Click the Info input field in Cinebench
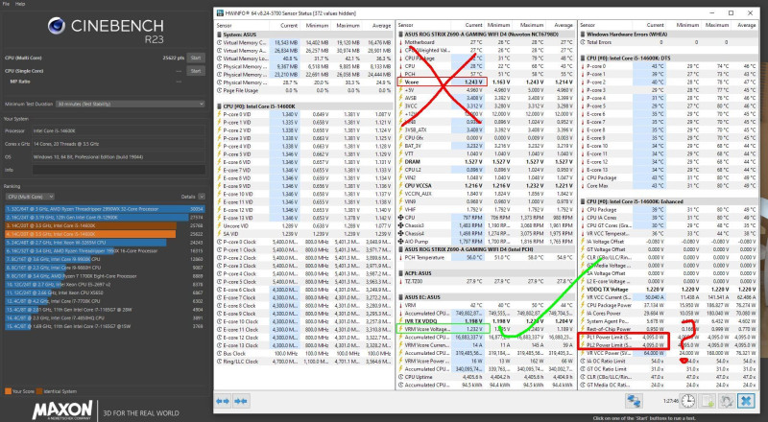This screenshot has width=768, height=422. click(119, 170)
